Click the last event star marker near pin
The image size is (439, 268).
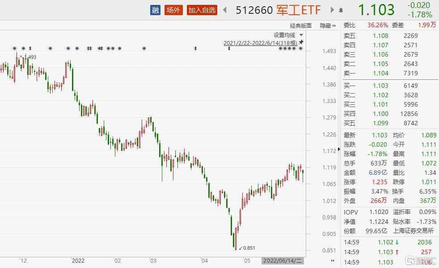click(300, 49)
